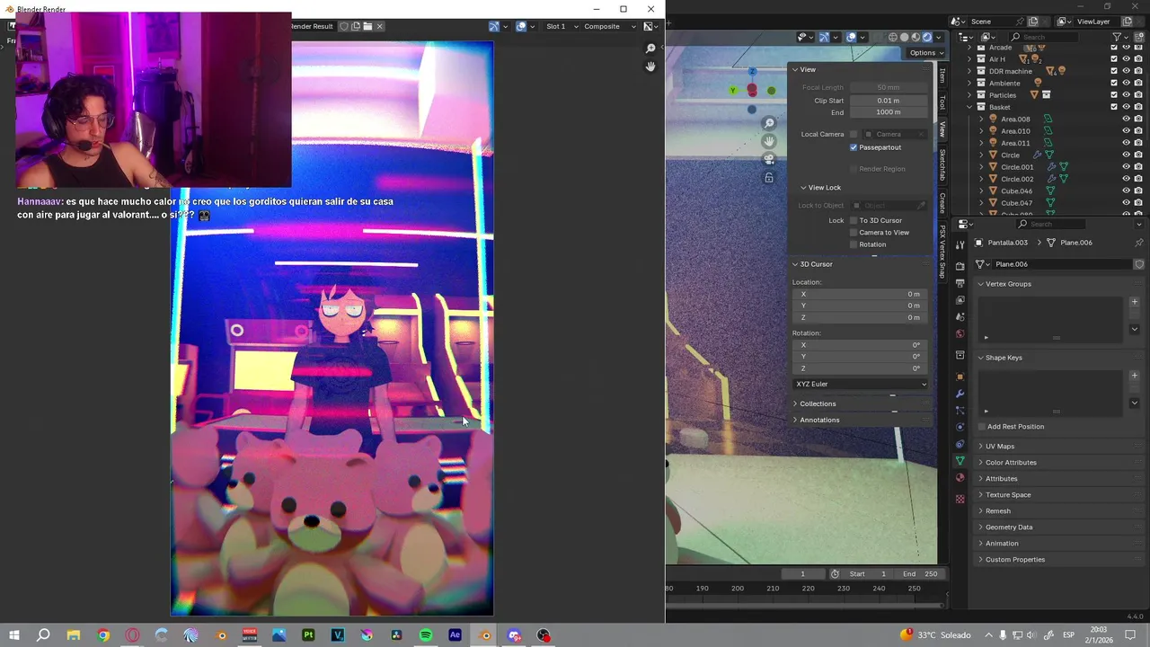
Task: Switch to the Sketchfab sidebar tab
Action: point(942,164)
